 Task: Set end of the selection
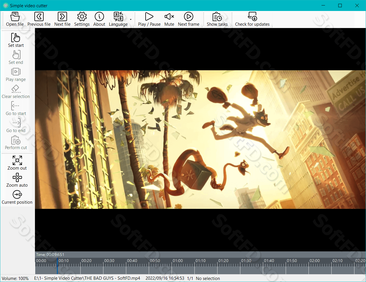click(16, 57)
